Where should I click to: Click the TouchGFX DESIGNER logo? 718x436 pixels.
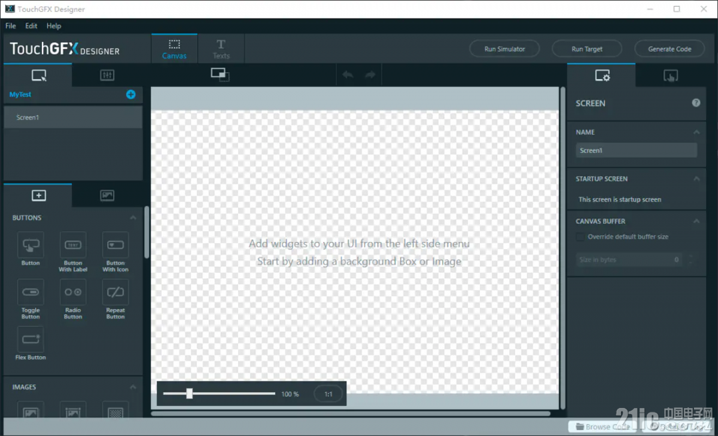pyautogui.click(x=64, y=49)
